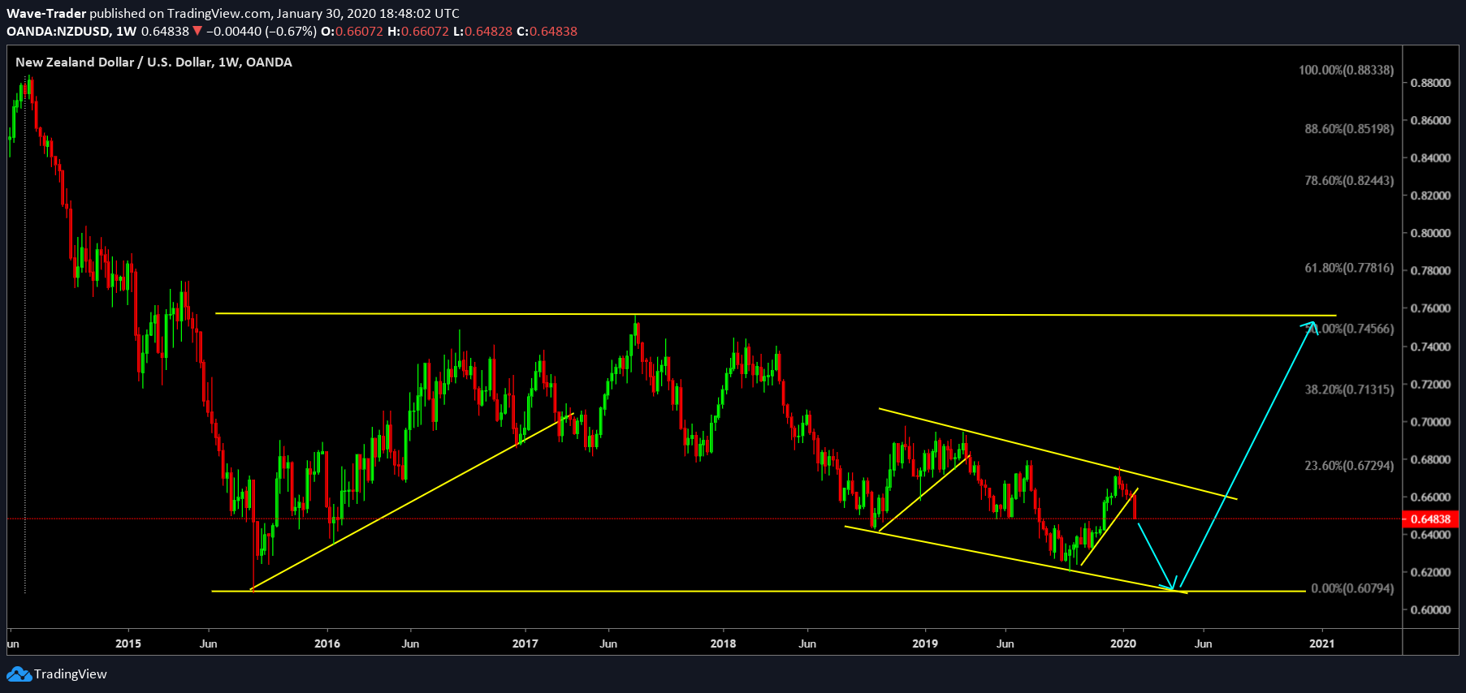
Task: Click the 23.60%(0.67294) Fibonacci label
Action: 1349,466
